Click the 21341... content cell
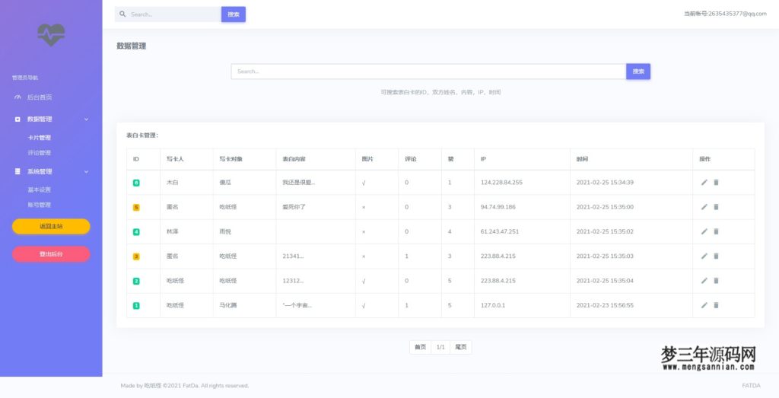Viewport: 779px width, 398px height. point(293,256)
